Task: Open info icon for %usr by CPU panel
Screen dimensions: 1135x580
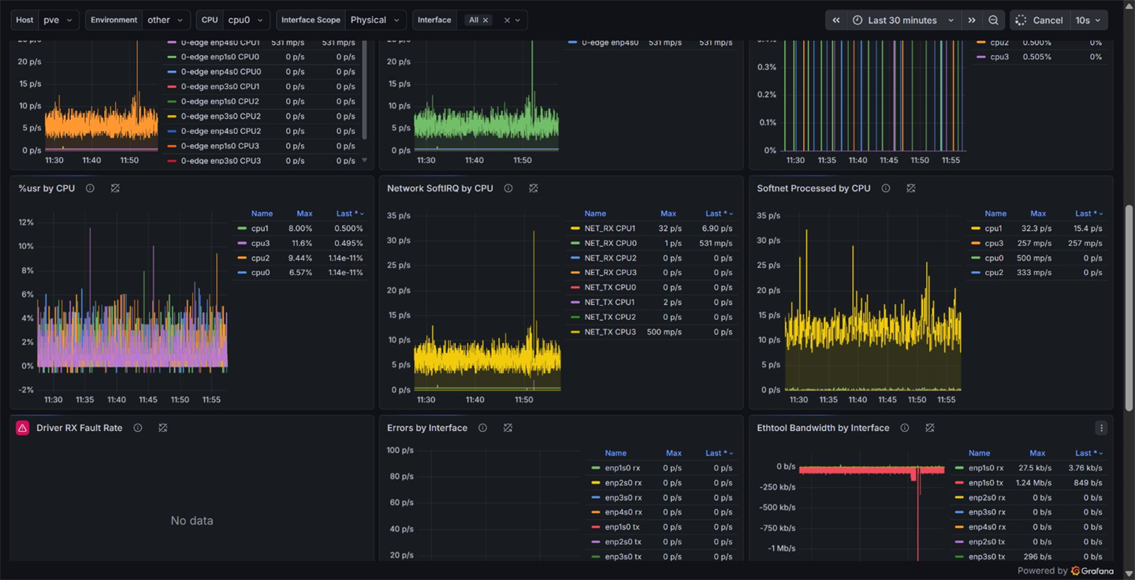Action: [90, 188]
